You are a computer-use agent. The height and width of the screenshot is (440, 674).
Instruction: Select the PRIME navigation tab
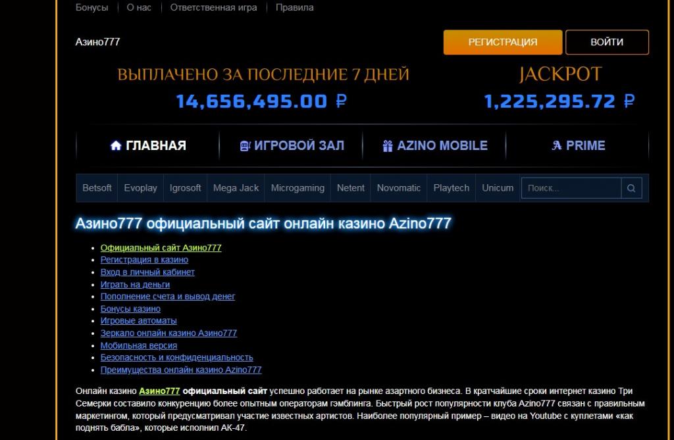577,145
